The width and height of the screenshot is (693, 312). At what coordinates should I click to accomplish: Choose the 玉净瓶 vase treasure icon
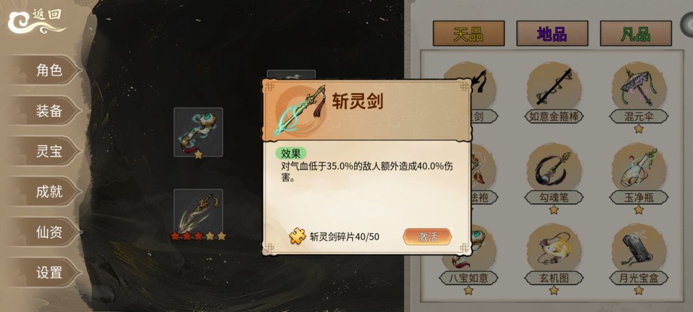[638, 168]
